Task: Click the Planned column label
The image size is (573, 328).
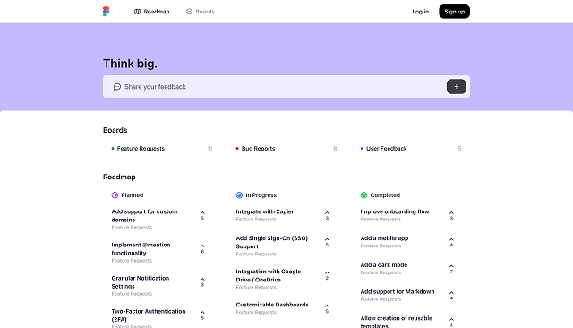Action: [x=133, y=195]
